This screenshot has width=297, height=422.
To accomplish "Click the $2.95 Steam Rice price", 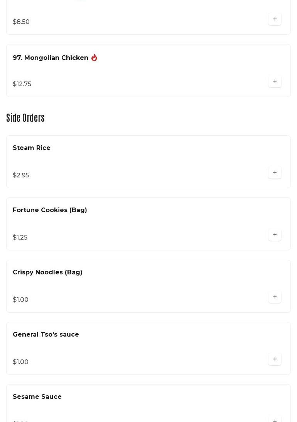I will (21, 175).
